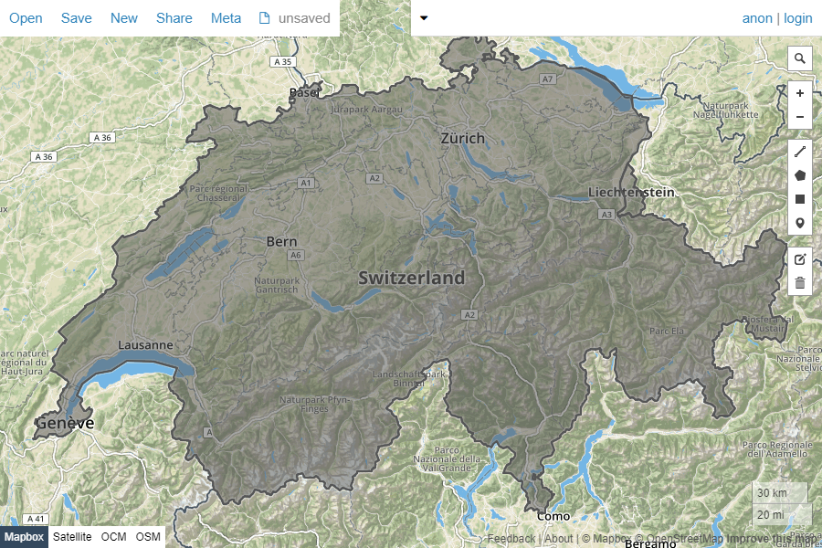Open the map search tool
Viewport: 822px width, 548px height.
click(799, 58)
